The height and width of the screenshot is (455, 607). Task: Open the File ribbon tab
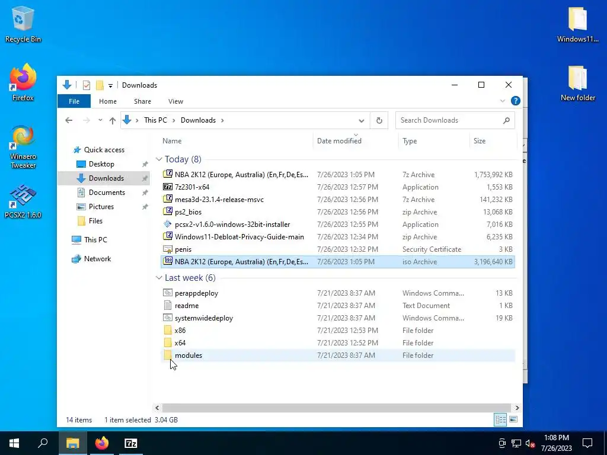coord(74,101)
